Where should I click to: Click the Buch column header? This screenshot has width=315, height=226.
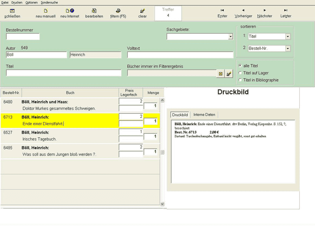[70, 93]
